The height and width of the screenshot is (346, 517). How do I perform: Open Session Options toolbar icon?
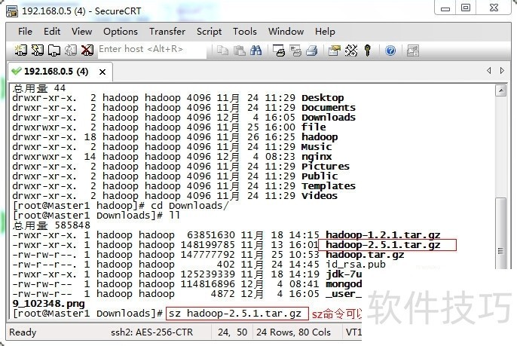pos(335,50)
